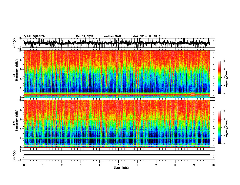This screenshot has height=185, width=240.
Task: Select the "start UT = 8 : 20: 0" text
Action: coord(146,36)
